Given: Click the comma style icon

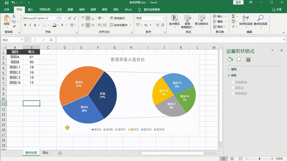Looking at the screenshot, I should [150, 25].
